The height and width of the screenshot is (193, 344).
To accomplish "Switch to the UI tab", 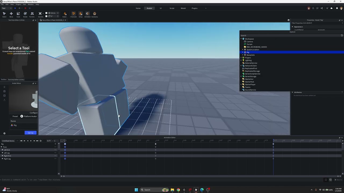I will pyautogui.click(x=161, y=8).
